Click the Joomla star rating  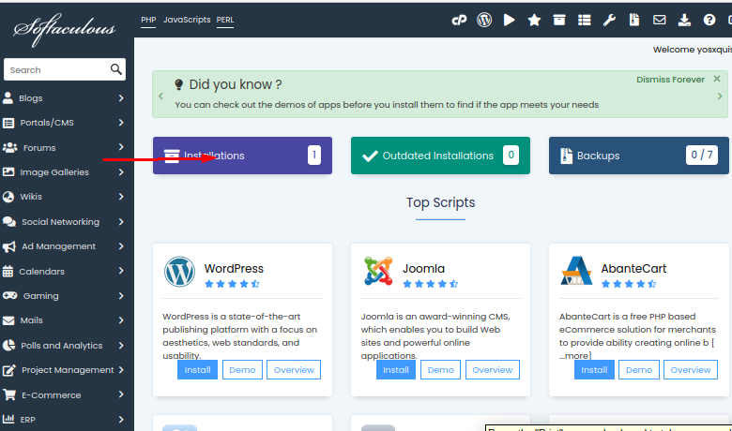431,284
